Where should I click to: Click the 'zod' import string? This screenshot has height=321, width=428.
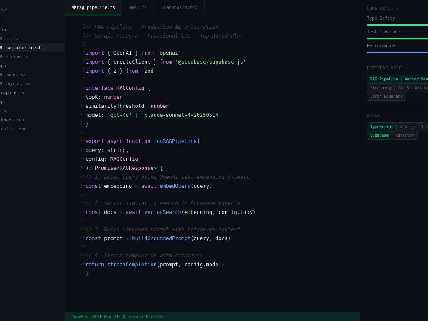149,71
